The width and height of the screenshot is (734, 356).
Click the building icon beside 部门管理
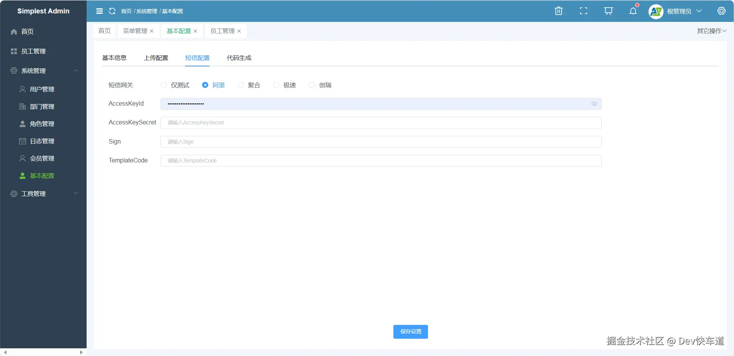click(x=23, y=106)
